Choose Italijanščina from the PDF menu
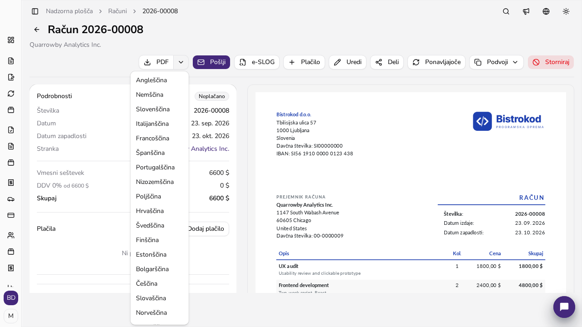This screenshot has height=327, width=582. [160, 124]
